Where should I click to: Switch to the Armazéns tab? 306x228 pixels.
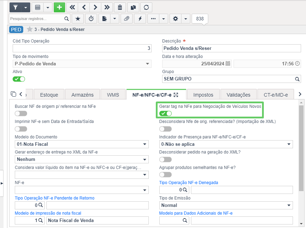coord(82,95)
